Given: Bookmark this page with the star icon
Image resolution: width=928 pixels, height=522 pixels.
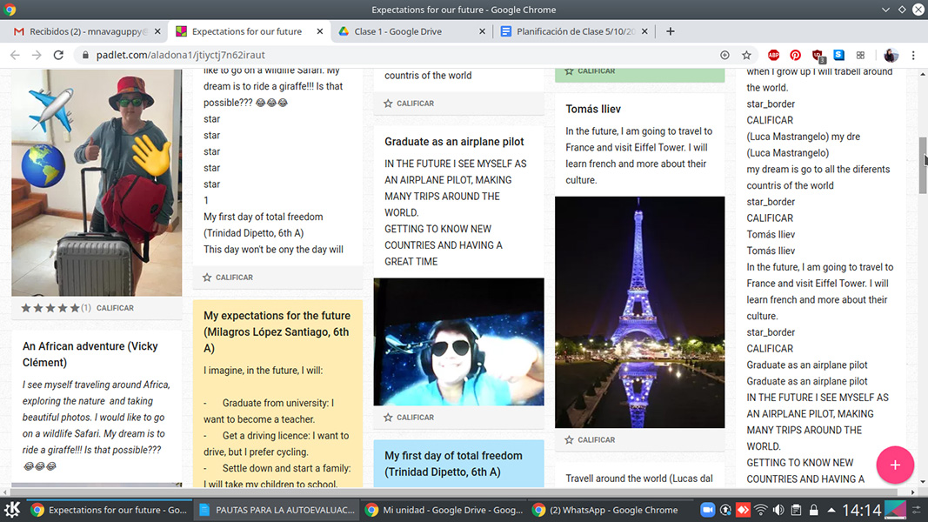Looking at the screenshot, I should pos(746,55).
